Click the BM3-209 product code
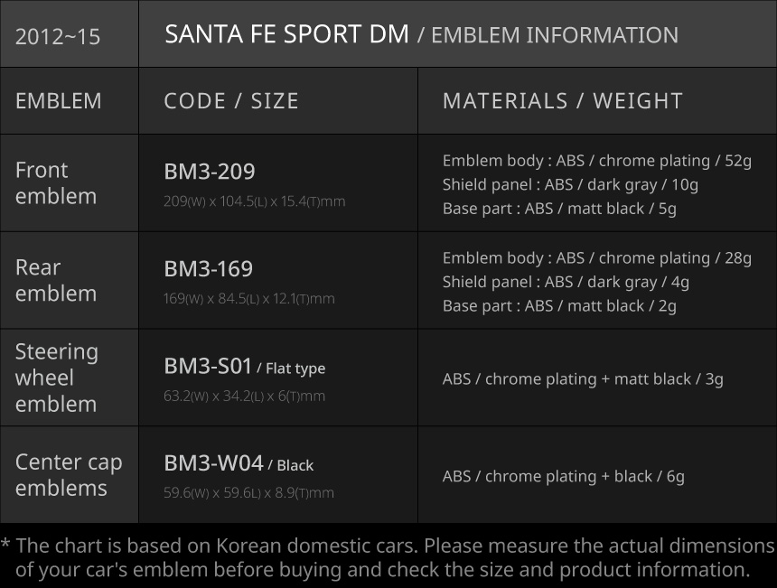Screen dimensions: 777x588 (210, 172)
